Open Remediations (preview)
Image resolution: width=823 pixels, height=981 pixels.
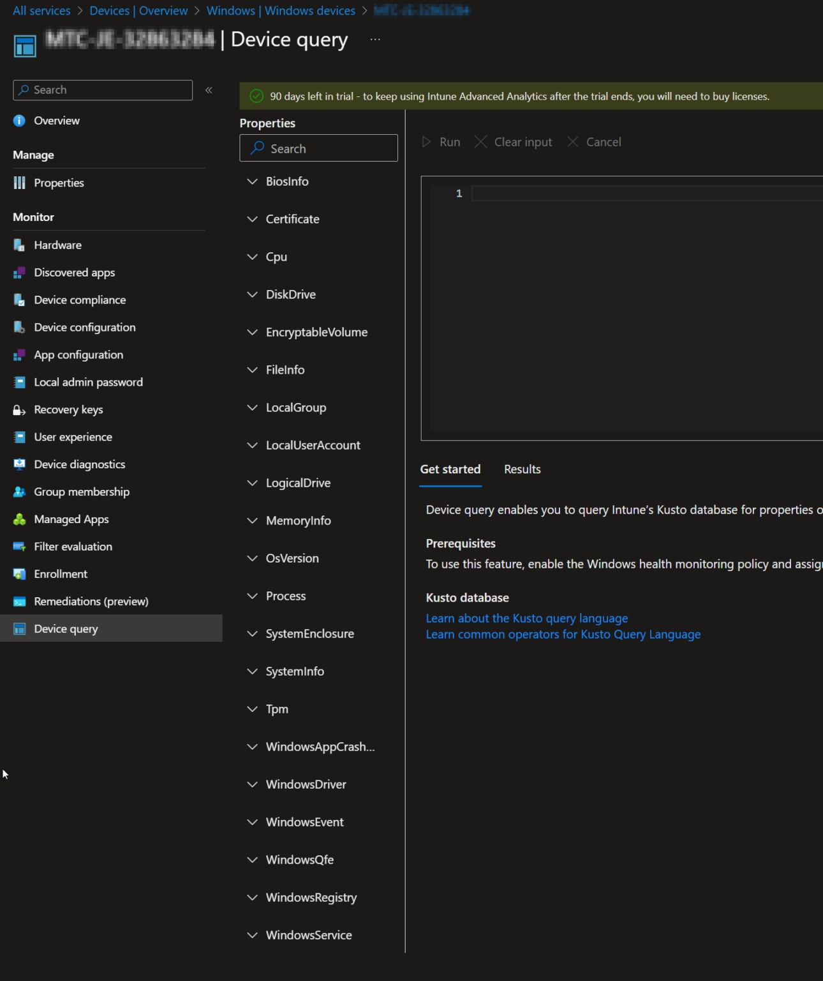click(91, 601)
